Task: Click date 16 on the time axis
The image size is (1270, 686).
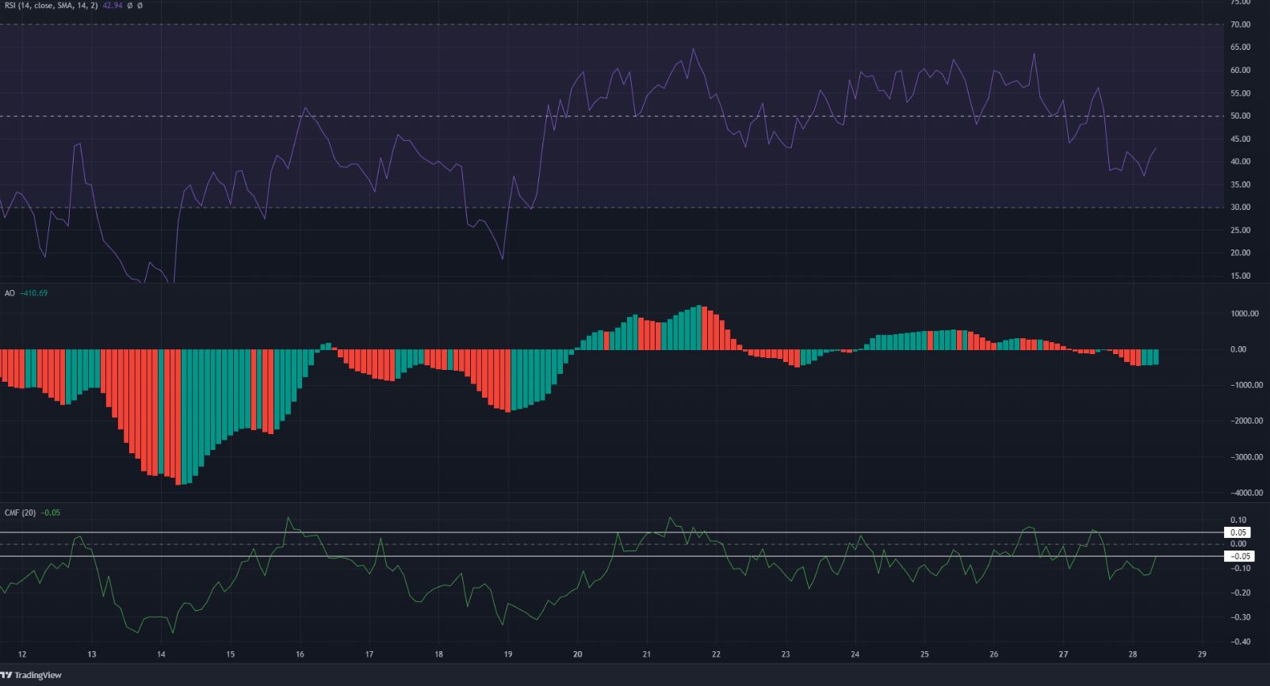Action: (300, 654)
